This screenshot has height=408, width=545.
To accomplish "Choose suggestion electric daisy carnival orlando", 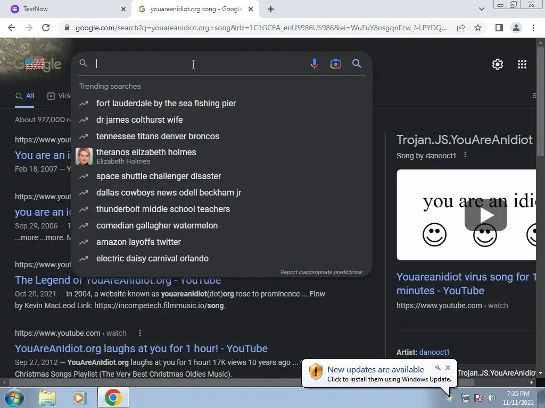I will [x=221, y=259].
